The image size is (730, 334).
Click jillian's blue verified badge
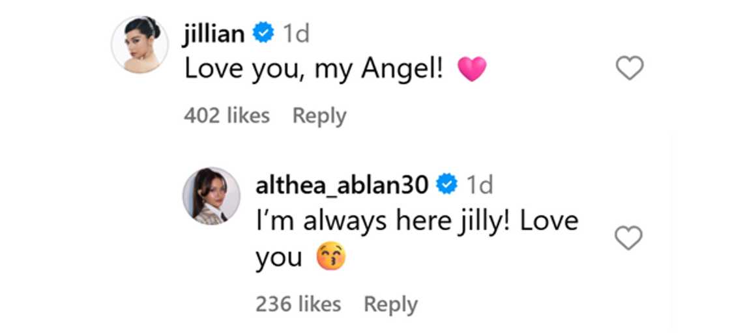263,33
